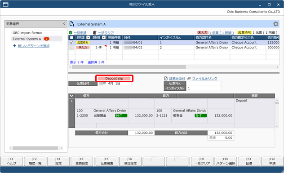Click the attach voucher document icon
Image resolution: width=284 pixels, height=173 pixels.
pos(166,79)
